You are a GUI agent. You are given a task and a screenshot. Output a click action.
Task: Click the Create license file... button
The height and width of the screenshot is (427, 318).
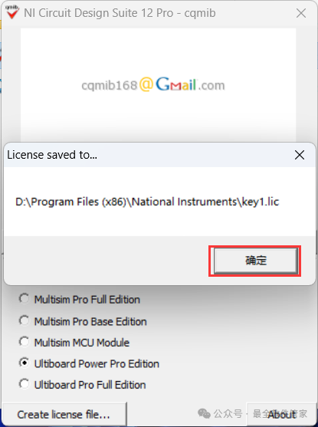tap(64, 415)
